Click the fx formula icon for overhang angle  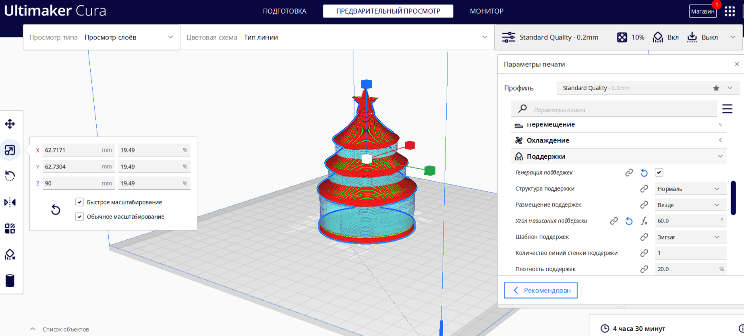(644, 221)
